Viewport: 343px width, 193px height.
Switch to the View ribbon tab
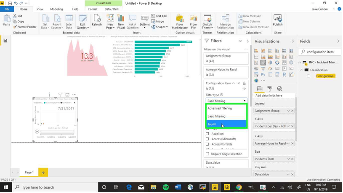(40, 9)
